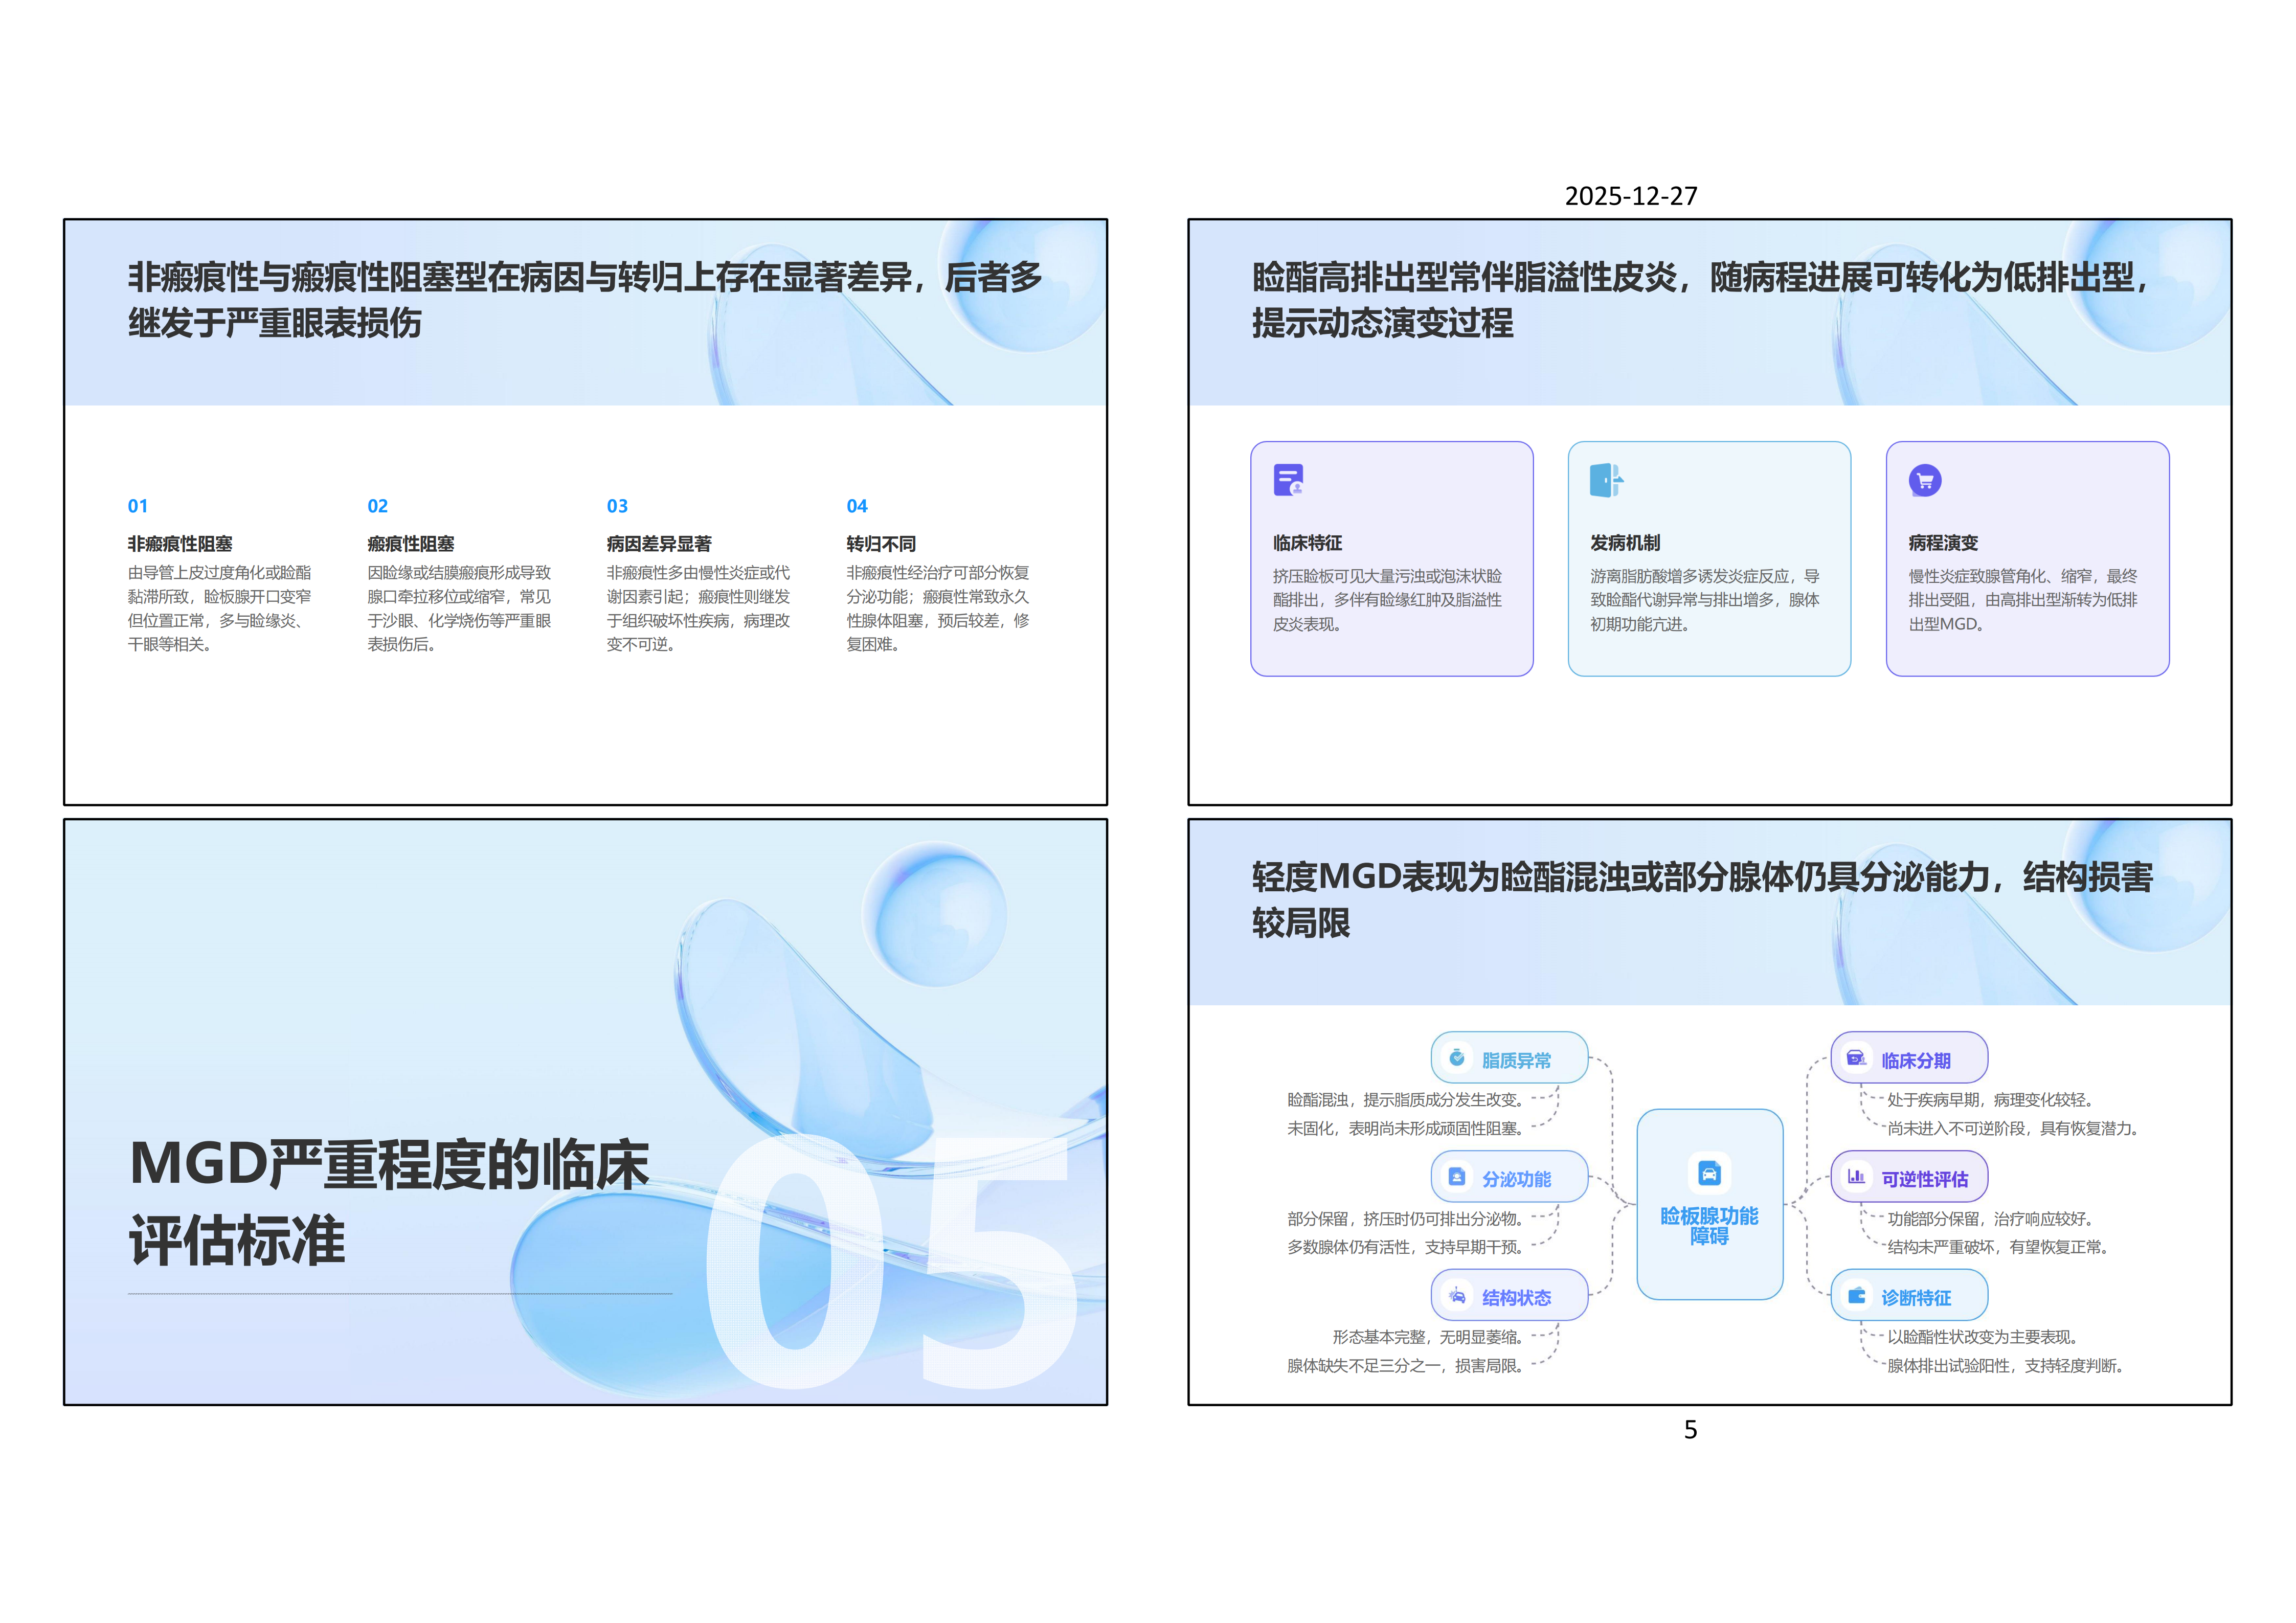This screenshot has height=1623, width=2296.
Task: Click the stopwatch icon beside 脂质异常
Action: (1456, 1058)
